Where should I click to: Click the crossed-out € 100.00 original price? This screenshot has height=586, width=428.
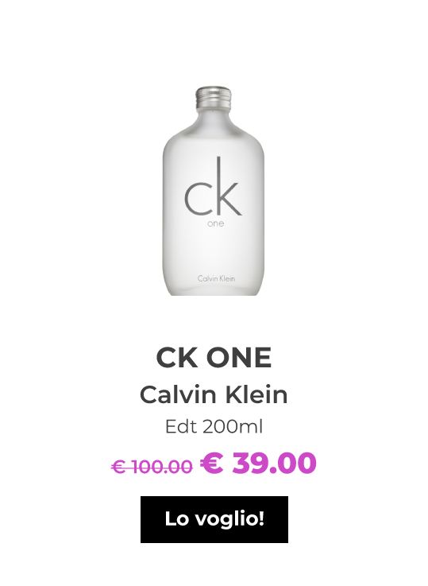(152, 466)
